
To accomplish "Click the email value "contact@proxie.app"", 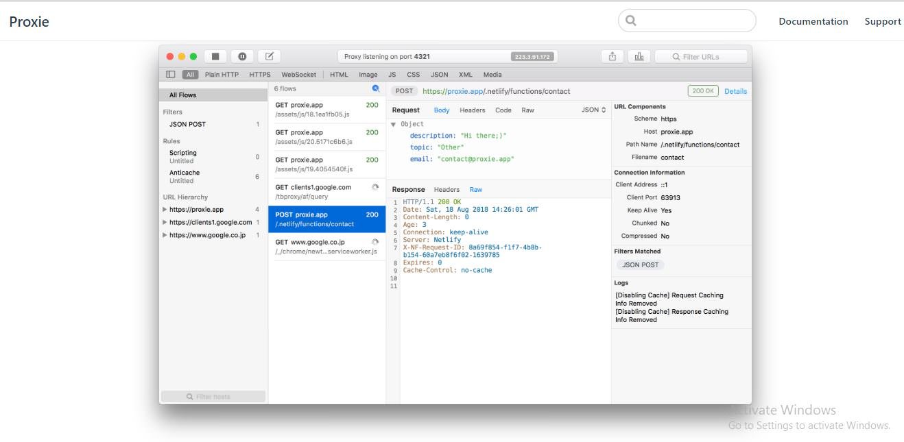I will [x=475, y=159].
